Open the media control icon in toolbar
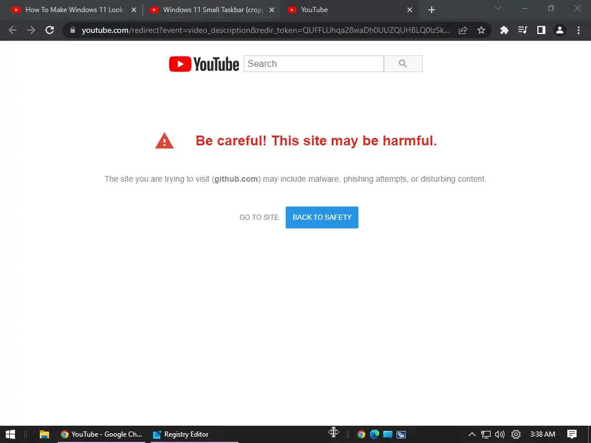 tap(522, 30)
